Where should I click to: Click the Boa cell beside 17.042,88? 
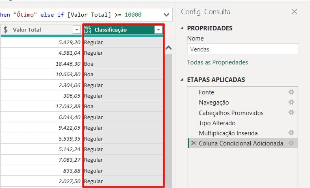(x=123, y=107)
